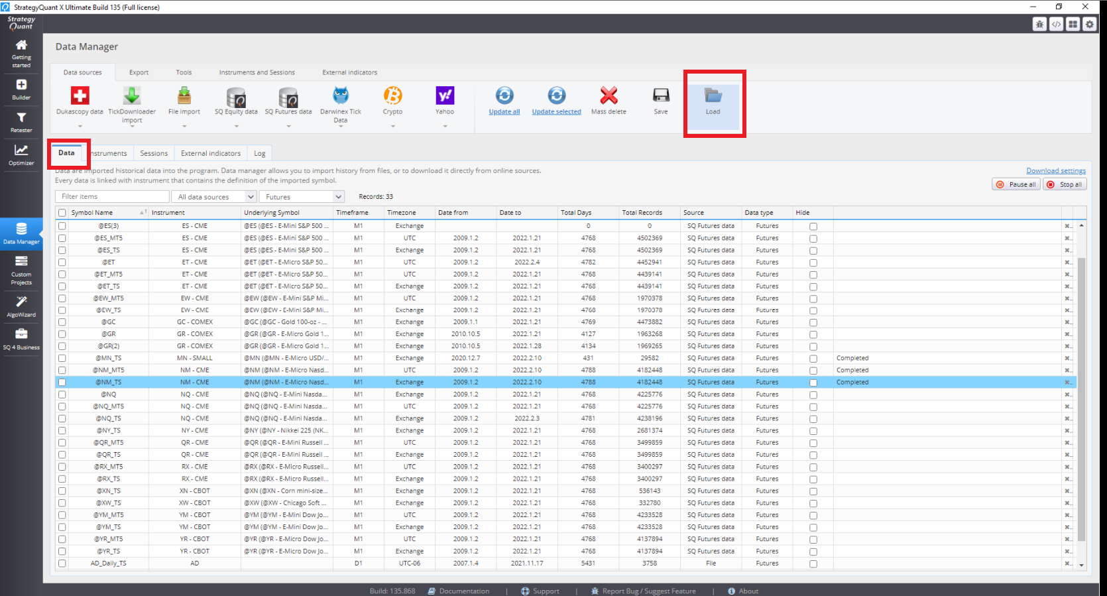Switch to the Log sub-tab
This screenshot has height=596, width=1107.
pyautogui.click(x=260, y=153)
